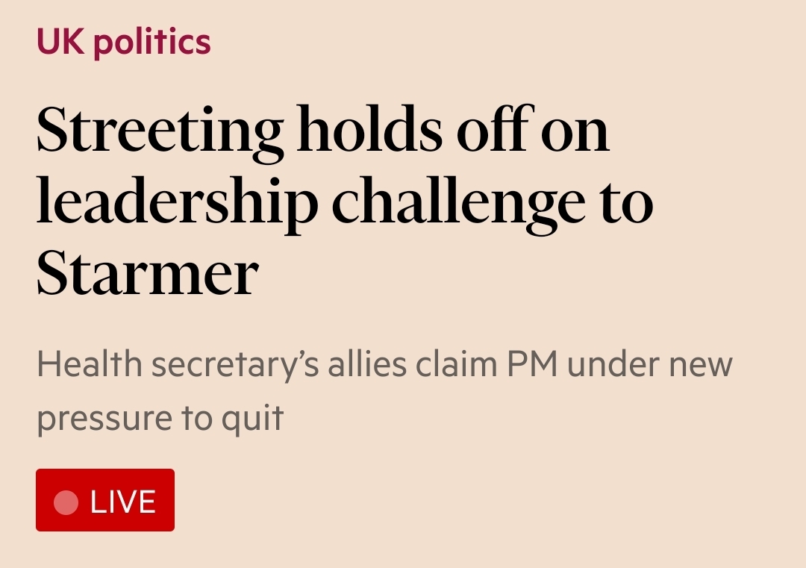The image size is (806, 568).
Task: Open the Streeting leadership challenge headline
Action: point(345,201)
